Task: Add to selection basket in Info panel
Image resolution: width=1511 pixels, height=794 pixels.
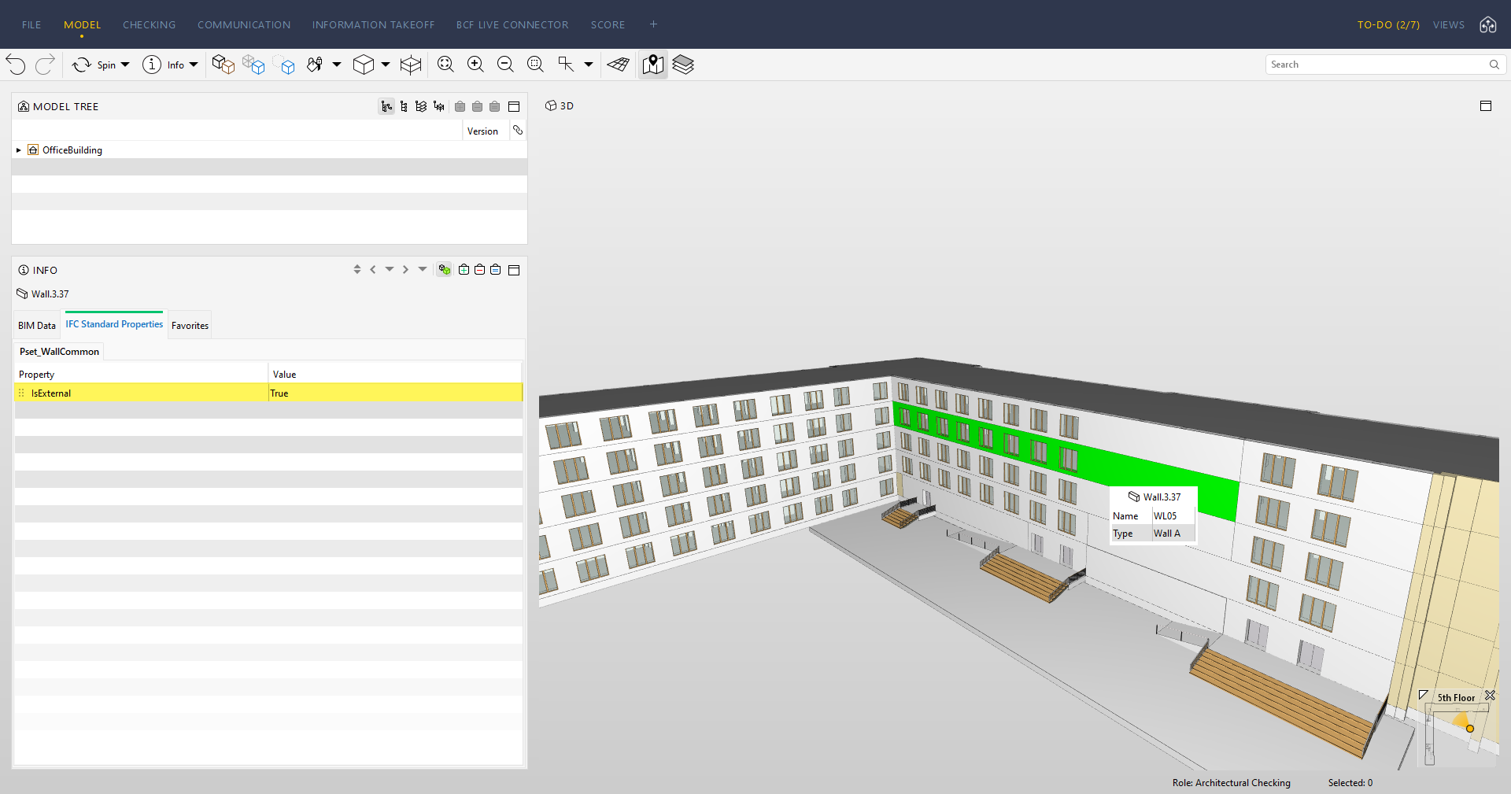Action: (464, 270)
